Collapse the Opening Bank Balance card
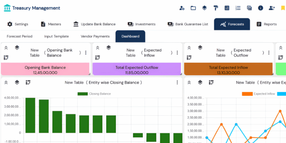286x143 pixels. (6, 48)
